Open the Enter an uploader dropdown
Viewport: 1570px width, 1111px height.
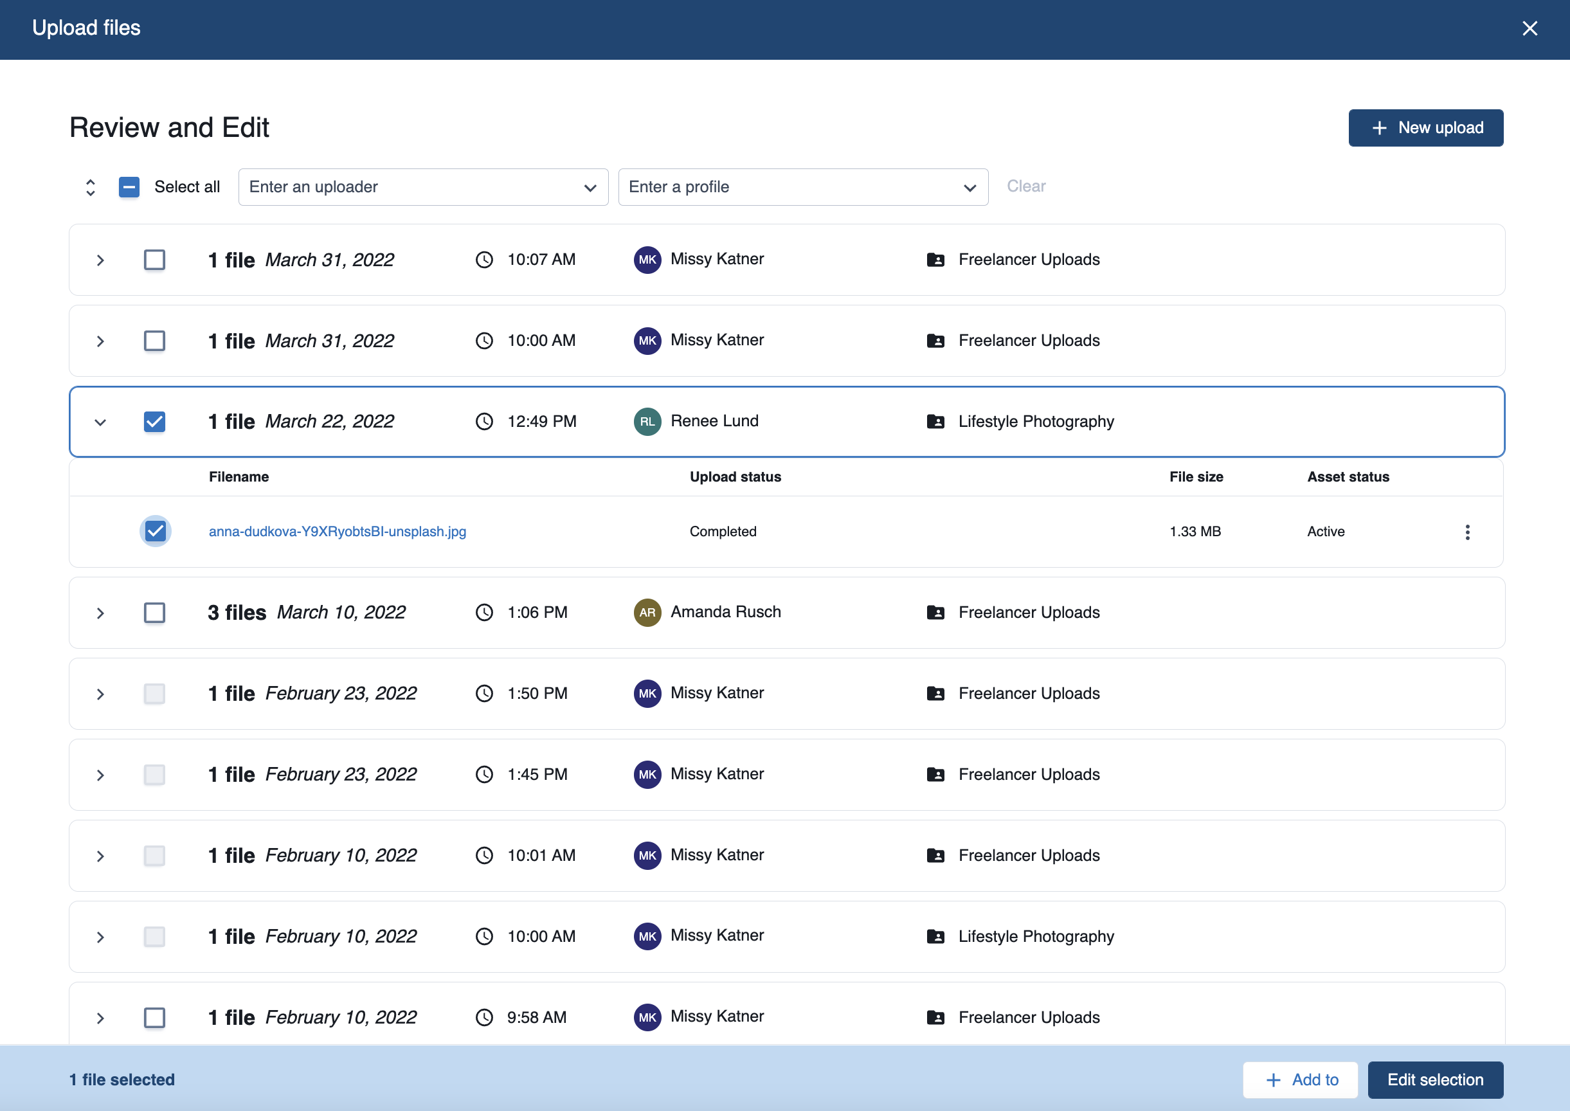[423, 186]
